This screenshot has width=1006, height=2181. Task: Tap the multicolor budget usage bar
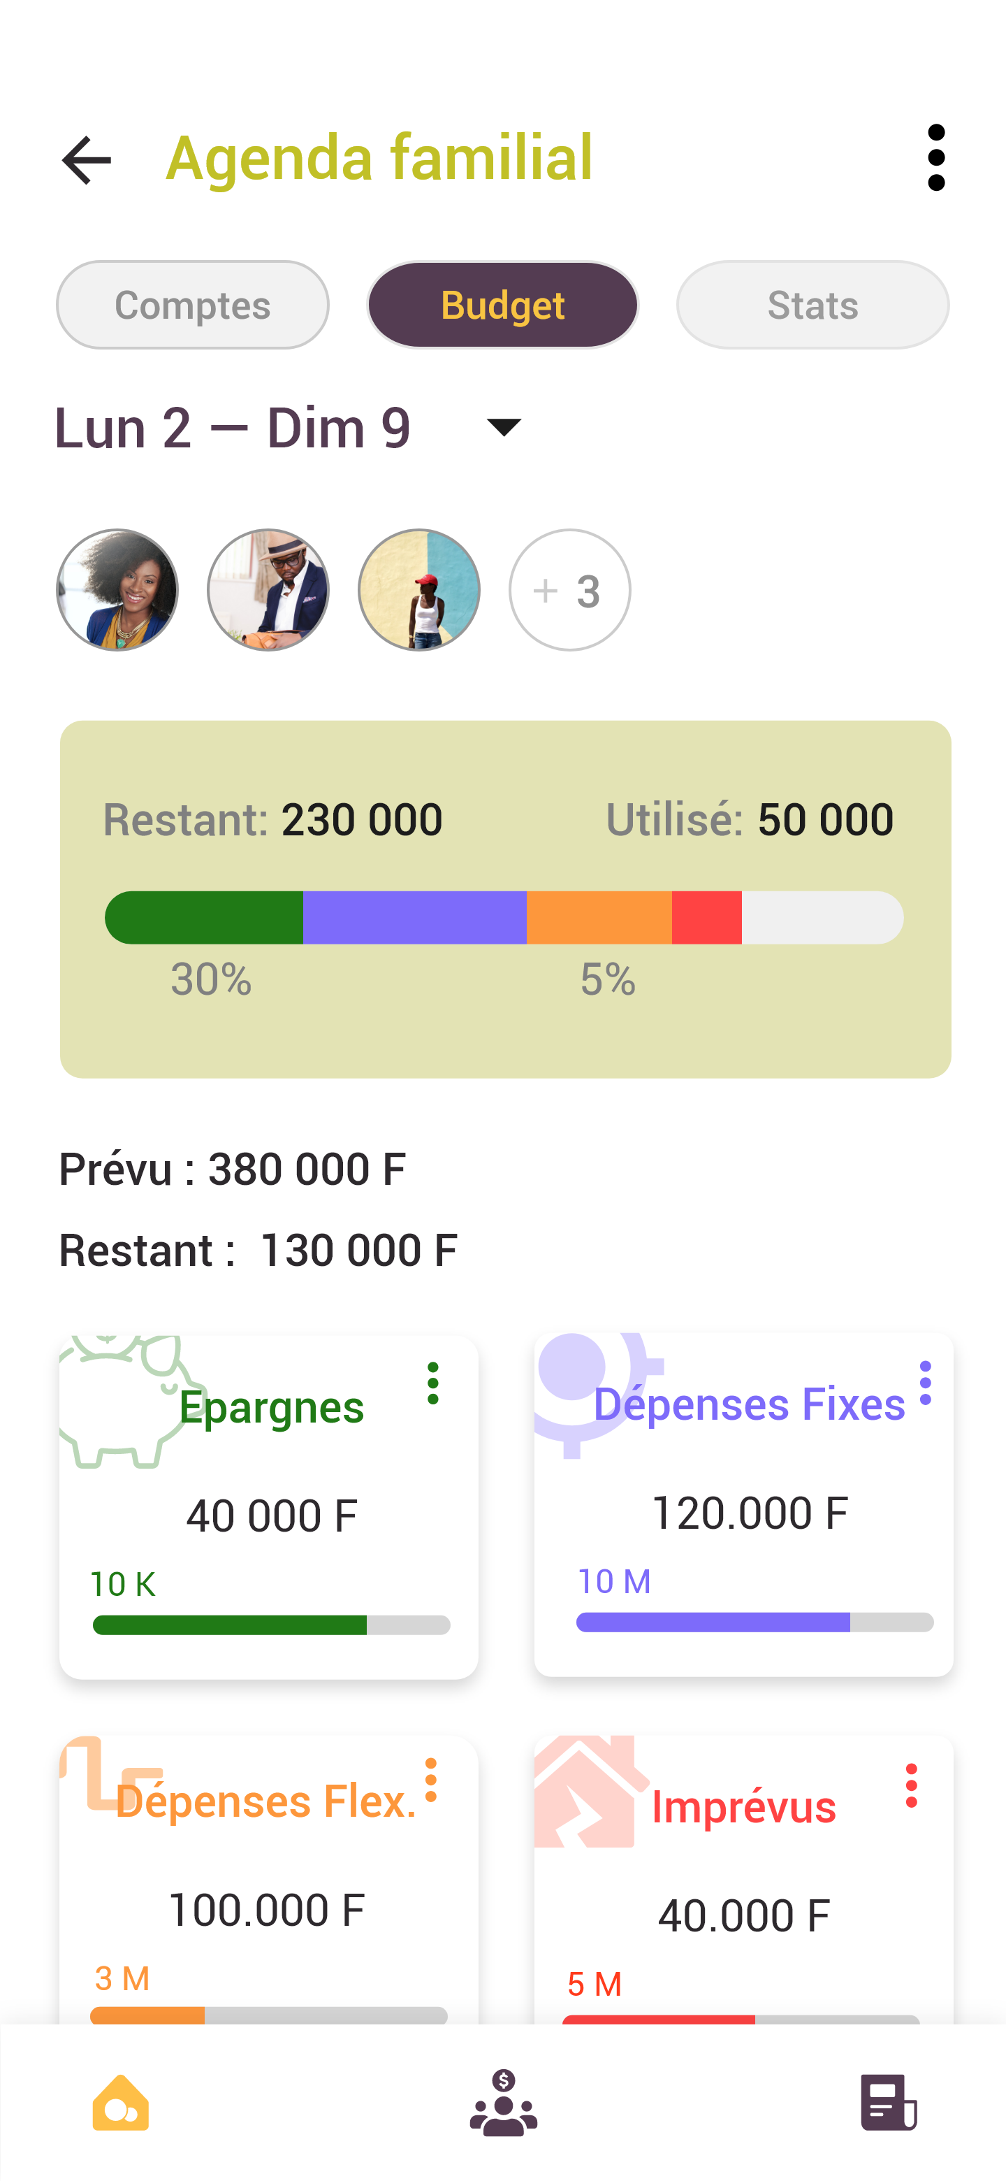tap(504, 918)
